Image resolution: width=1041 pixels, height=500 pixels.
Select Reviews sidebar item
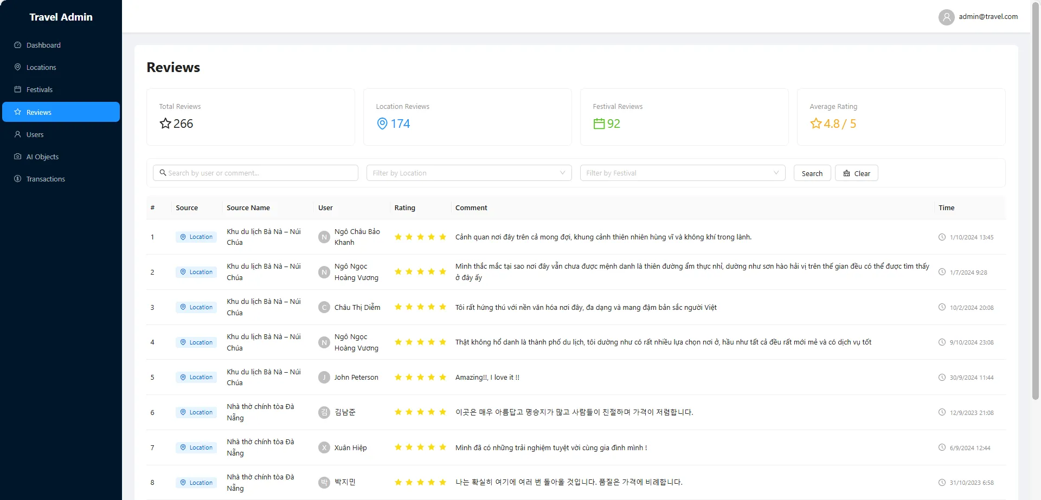coord(61,112)
